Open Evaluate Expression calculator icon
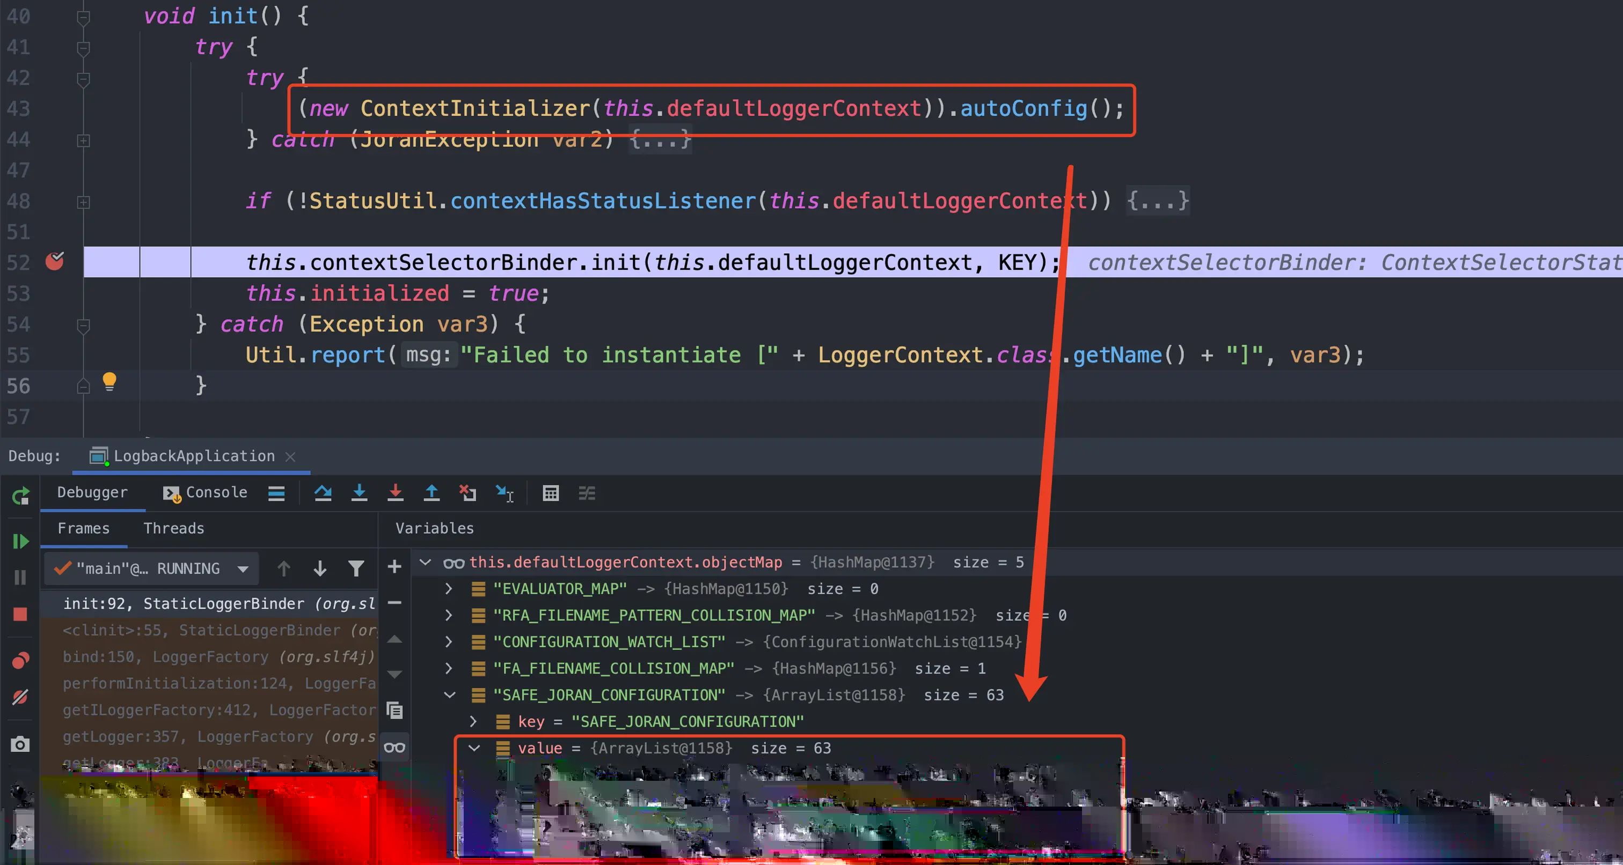 551,493
